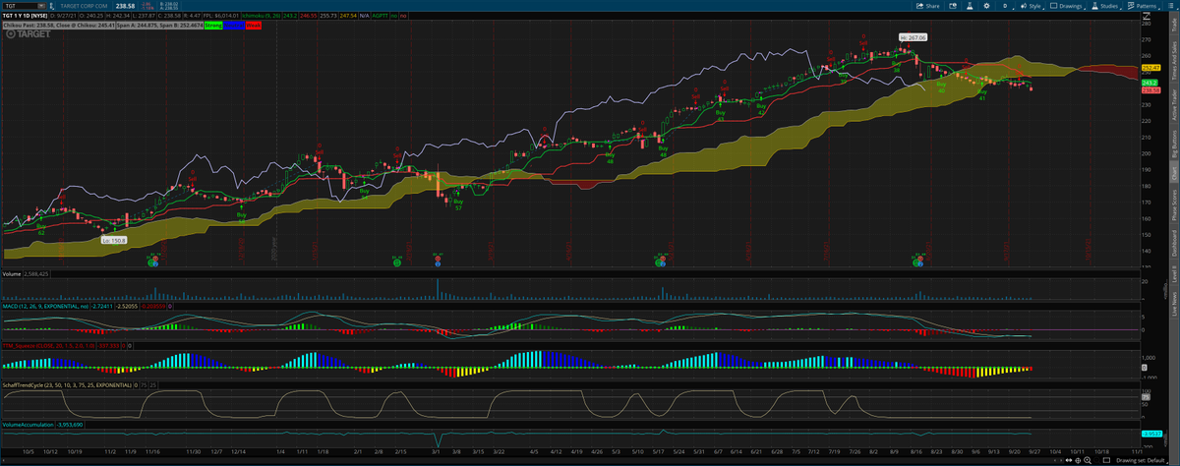1180x466 pixels.
Task: Open chart settings gear icon
Action: tap(986, 6)
